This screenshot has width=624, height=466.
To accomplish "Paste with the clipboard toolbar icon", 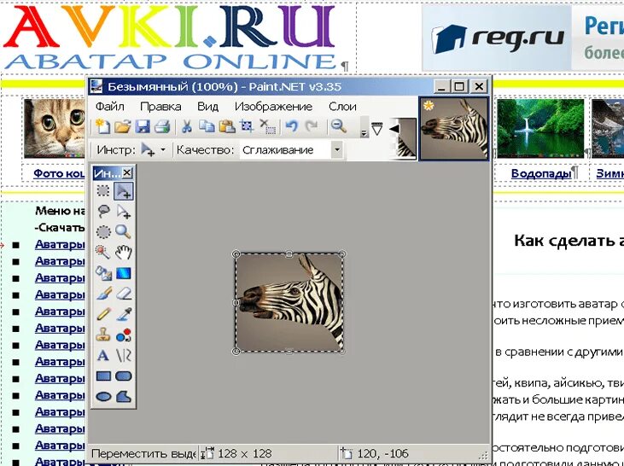I will pyautogui.click(x=227, y=127).
